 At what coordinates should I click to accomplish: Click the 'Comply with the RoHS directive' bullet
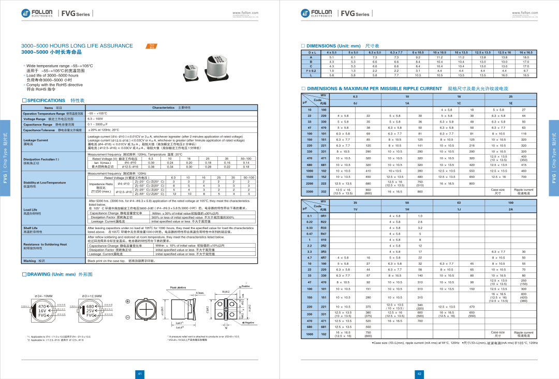pyautogui.click(x=54, y=85)
